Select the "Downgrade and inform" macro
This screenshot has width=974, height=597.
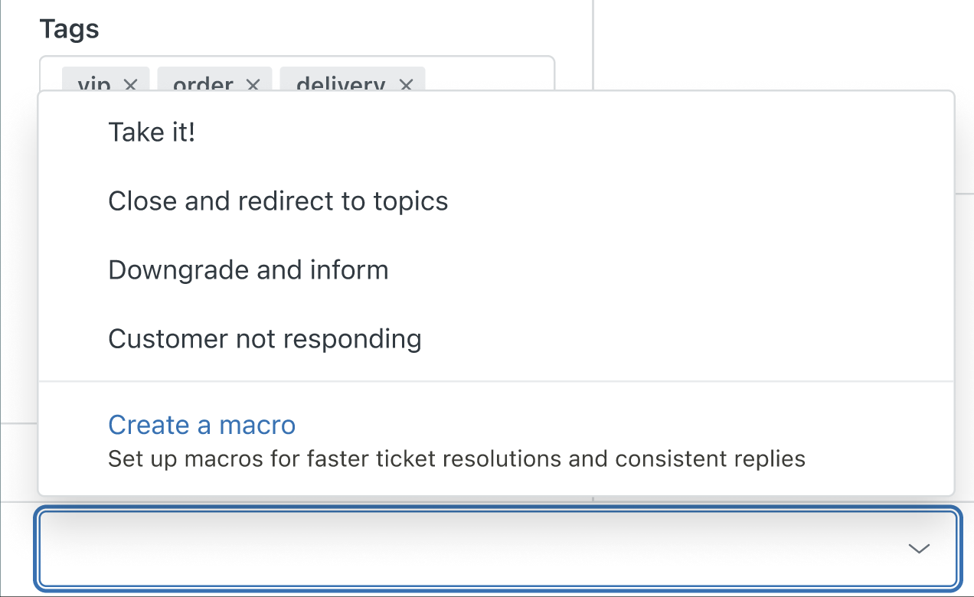click(x=248, y=270)
